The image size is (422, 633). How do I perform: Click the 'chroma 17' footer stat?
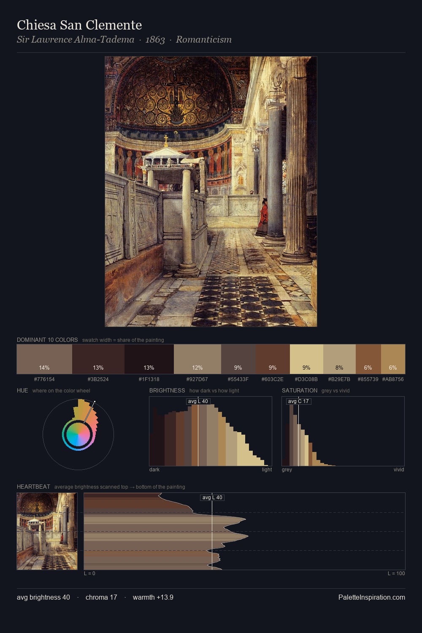point(101,597)
